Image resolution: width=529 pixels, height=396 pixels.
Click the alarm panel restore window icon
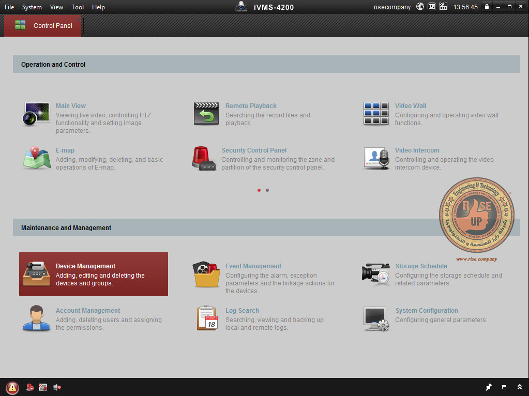pos(504,387)
